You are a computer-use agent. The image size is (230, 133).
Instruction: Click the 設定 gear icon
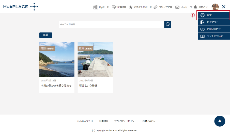202,15
